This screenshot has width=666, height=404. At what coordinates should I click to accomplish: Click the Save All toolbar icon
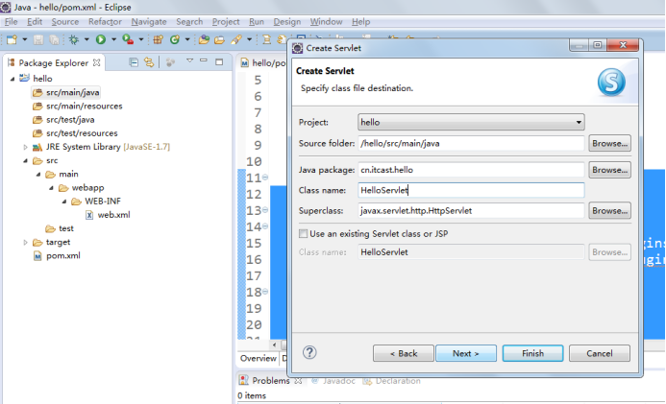[x=54, y=39]
